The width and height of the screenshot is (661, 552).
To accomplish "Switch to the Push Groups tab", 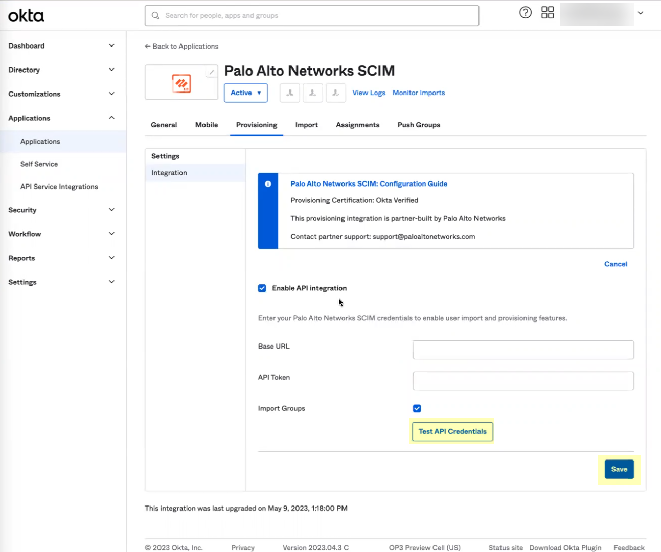I will [x=418, y=125].
